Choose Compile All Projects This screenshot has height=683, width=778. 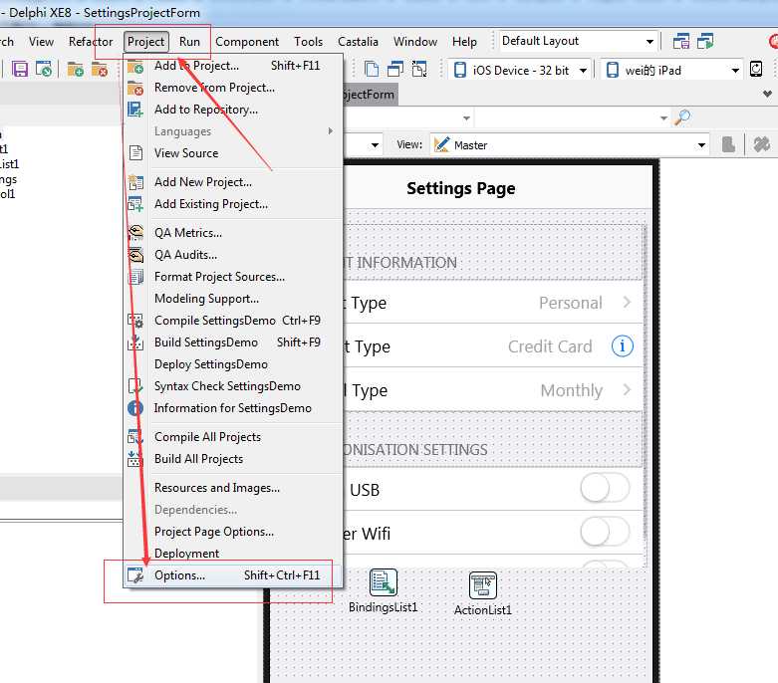click(x=233, y=436)
